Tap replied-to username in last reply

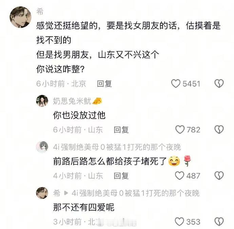point(135,193)
